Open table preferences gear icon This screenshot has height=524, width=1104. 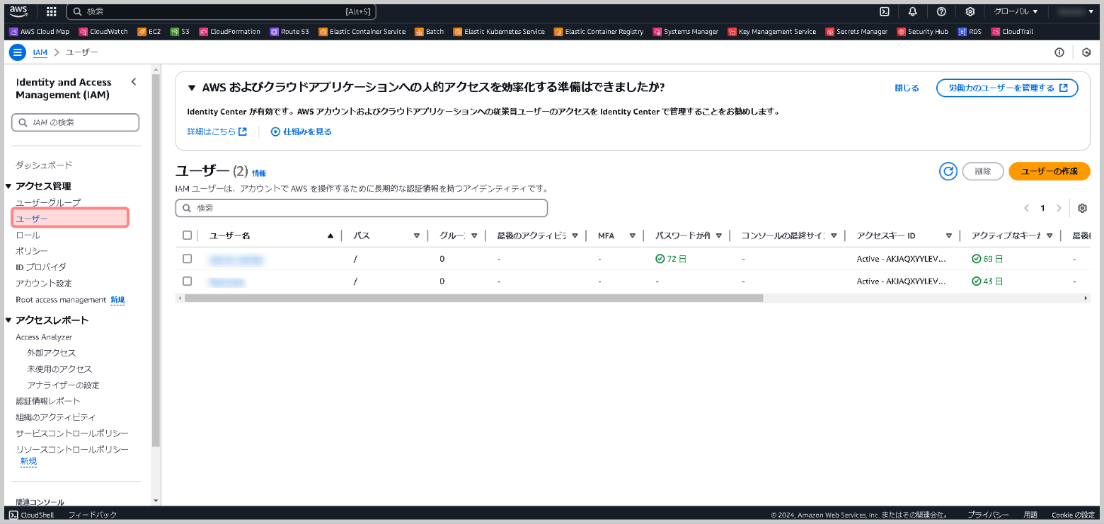[x=1082, y=208]
